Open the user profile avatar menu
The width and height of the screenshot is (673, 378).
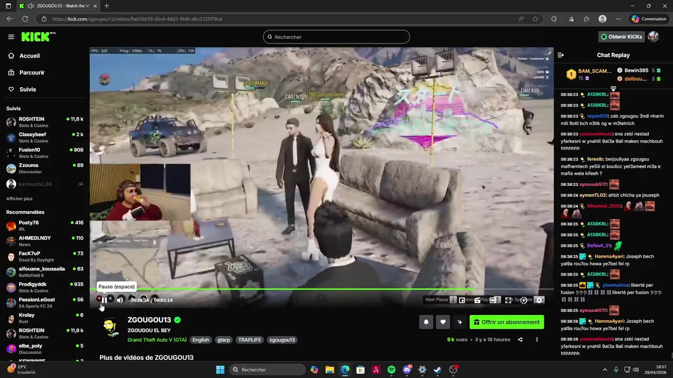tap(653, 37)
